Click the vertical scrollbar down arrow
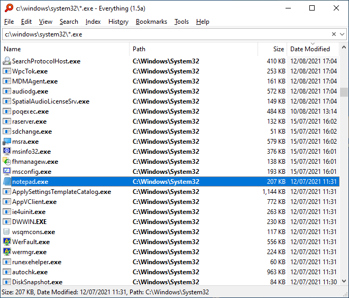Viewport: 349px width, 298px height. (x=344, y=281)
